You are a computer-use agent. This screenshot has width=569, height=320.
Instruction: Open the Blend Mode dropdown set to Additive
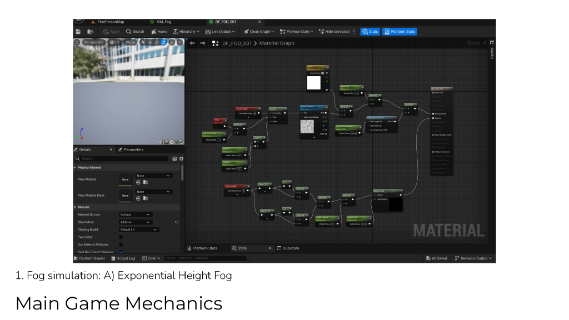click(x=135, y=222)
